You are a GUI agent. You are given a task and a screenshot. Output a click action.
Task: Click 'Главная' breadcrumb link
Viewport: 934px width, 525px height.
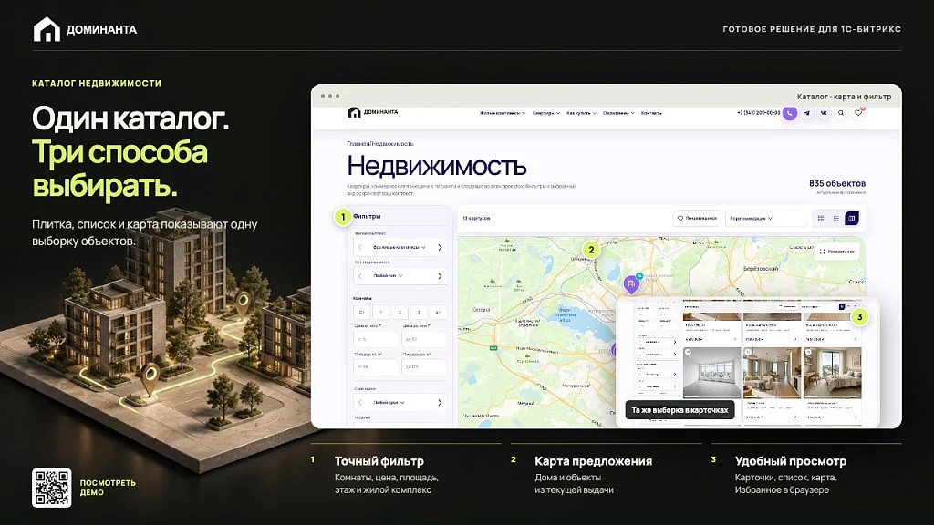(x=358, y=144)
